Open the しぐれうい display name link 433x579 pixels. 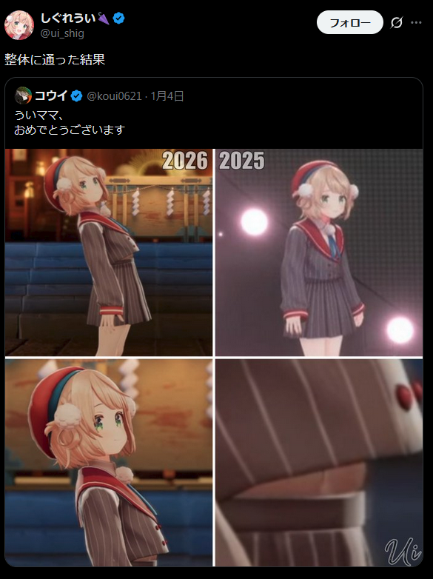68,18
